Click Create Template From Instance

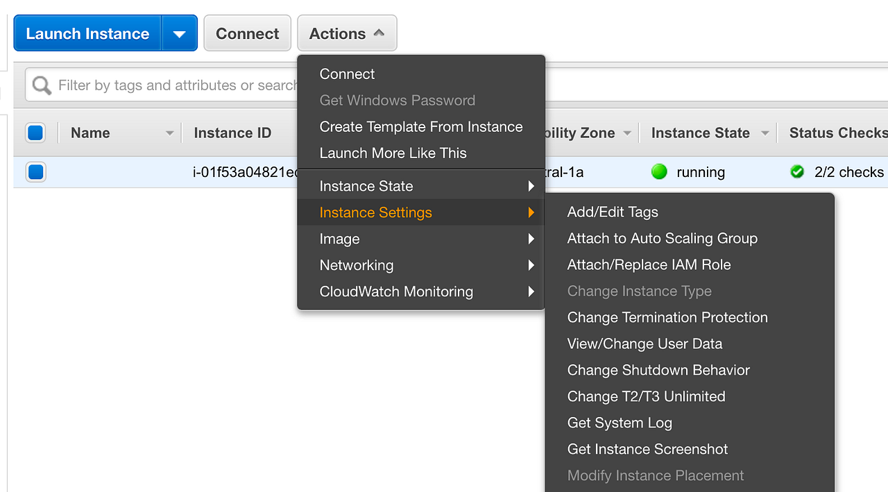coord(420,127)
